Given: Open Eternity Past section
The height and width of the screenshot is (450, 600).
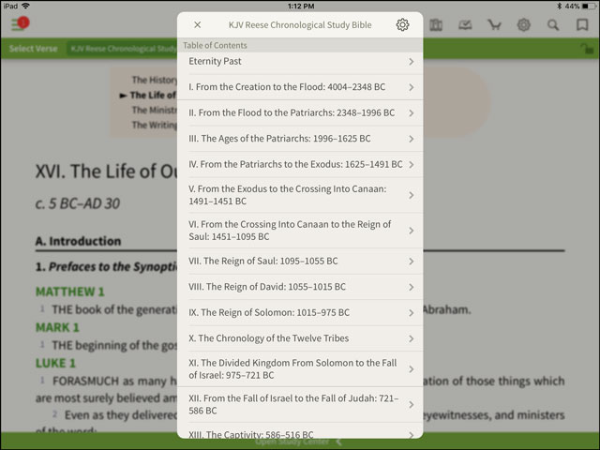Looking at the screenshot, I should [300, 62].
